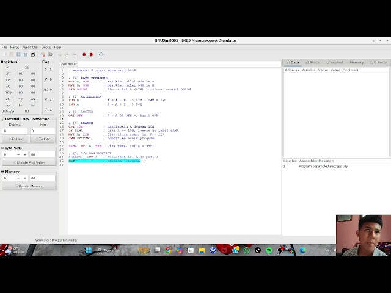
Task: Switch to the Data tab
Action: pyautogui.click(x=293, y=62)
